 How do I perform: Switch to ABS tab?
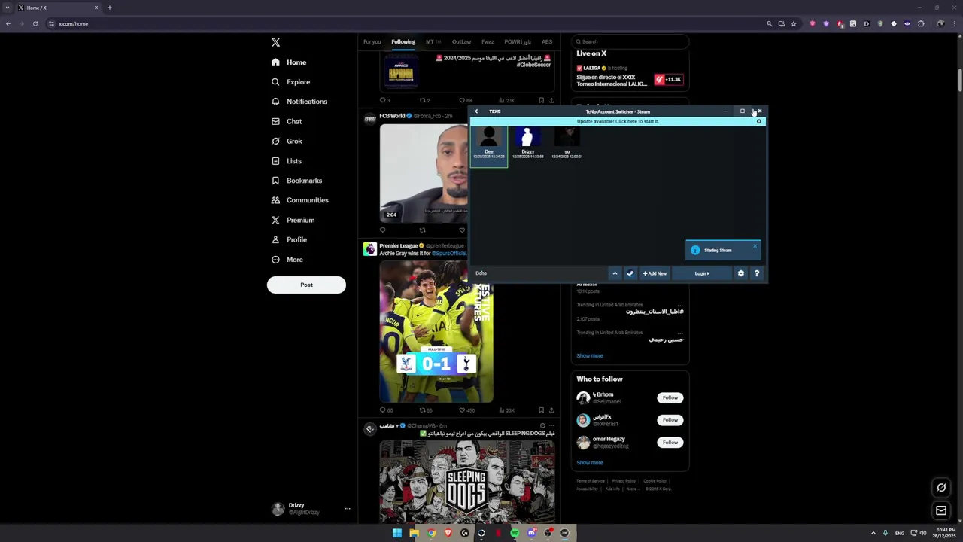point(547,41)
